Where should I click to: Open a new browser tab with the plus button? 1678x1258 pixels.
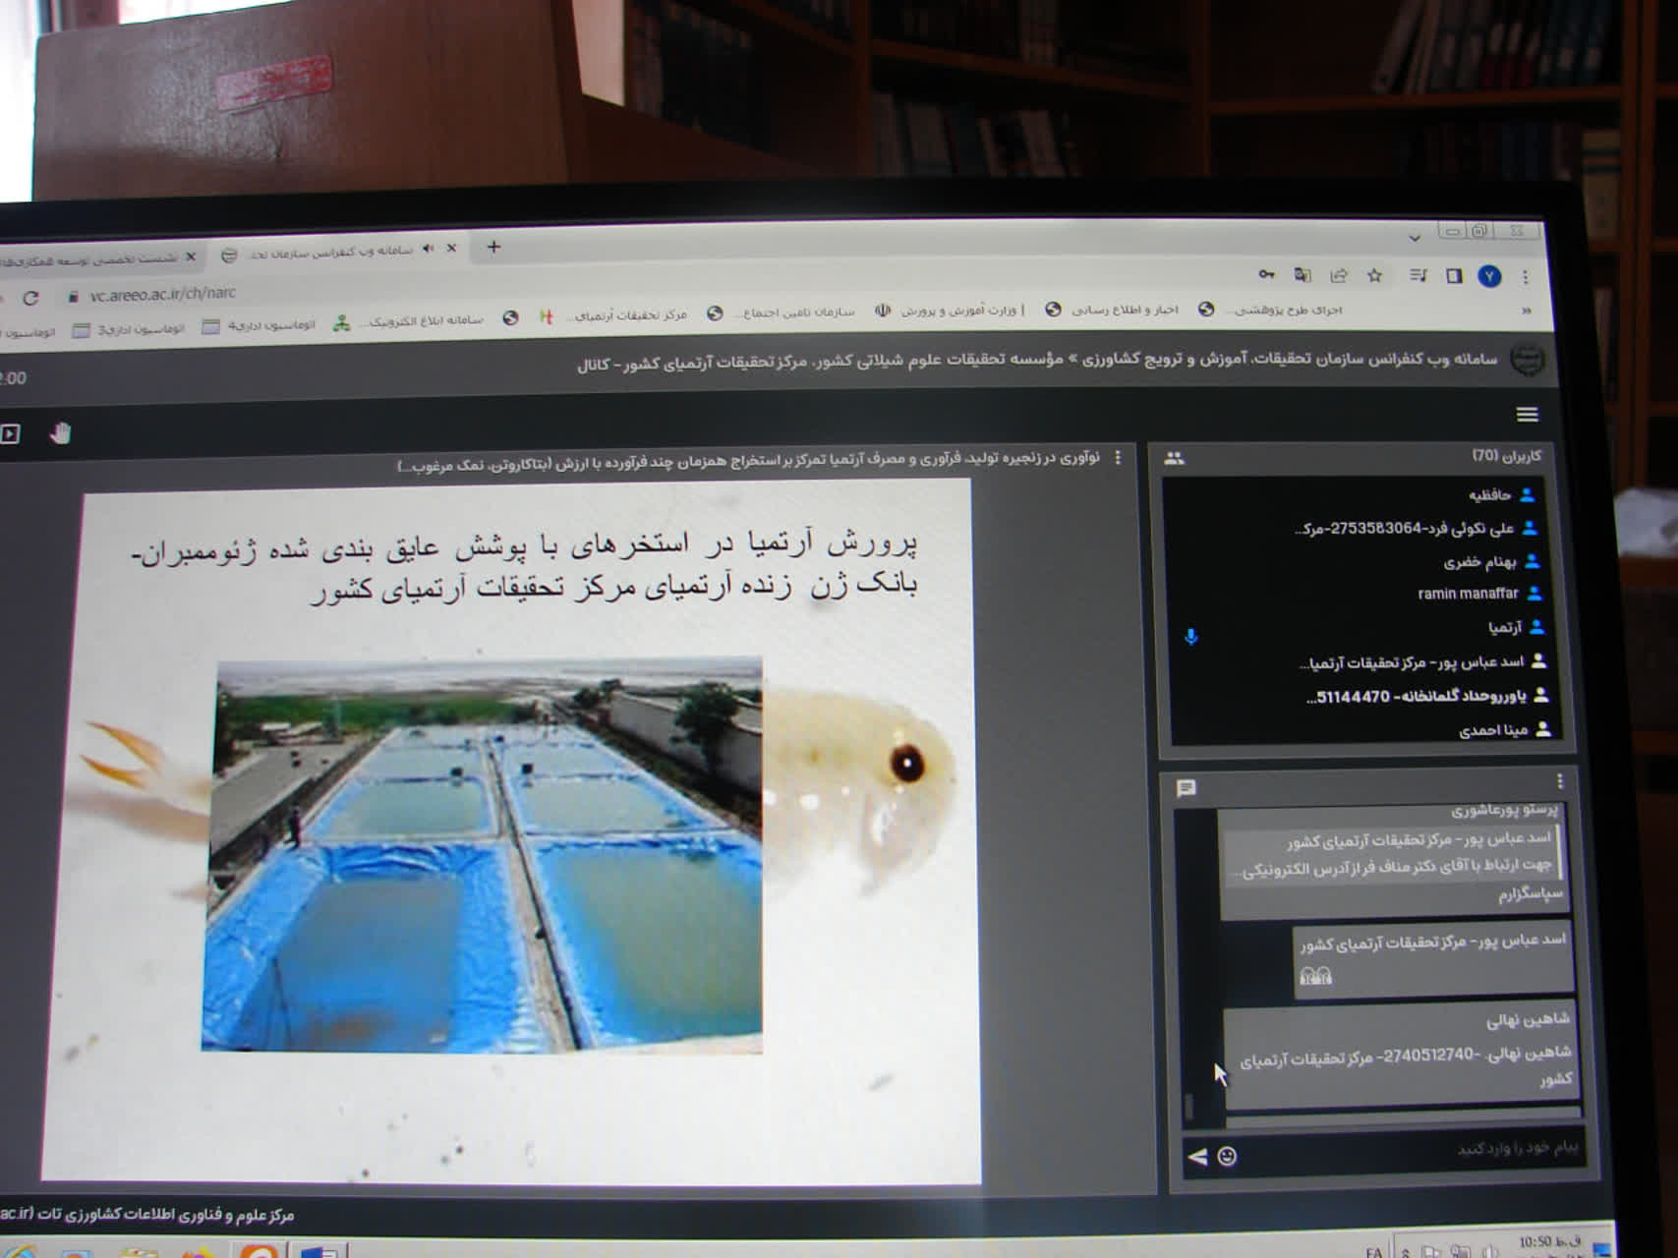(x=493, y=248)
